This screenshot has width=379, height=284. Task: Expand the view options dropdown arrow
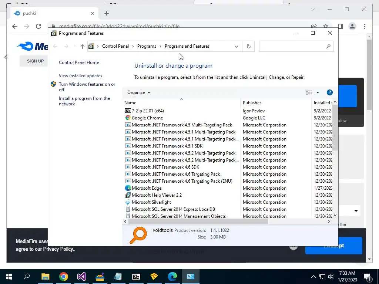[x=318, y=92]
